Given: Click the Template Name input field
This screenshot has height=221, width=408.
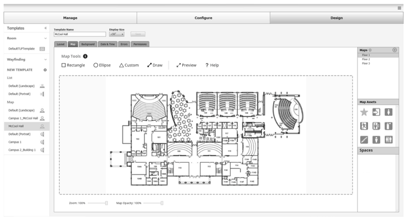Looking at the screenshot, I should coord(79,34).
